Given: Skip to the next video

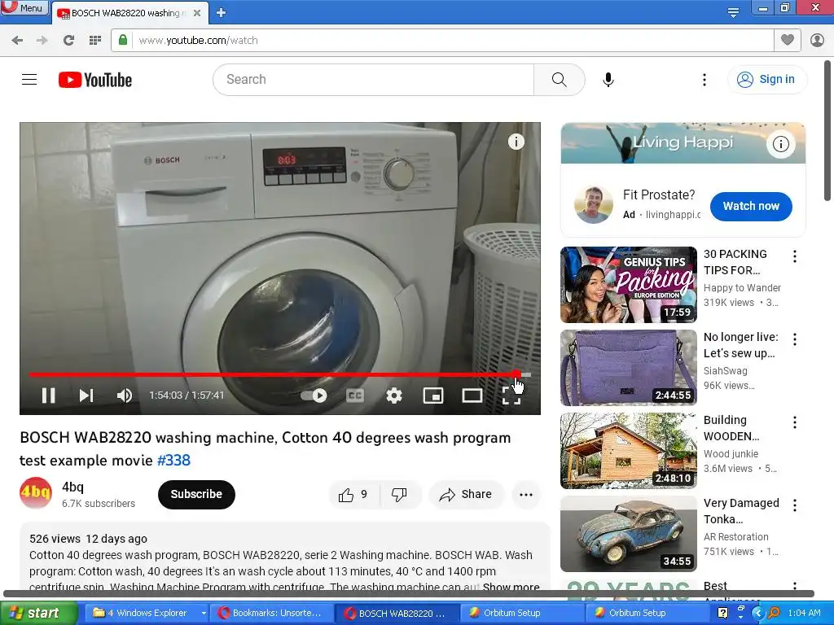Looking at the screenshot, I should (x=86, y=396).
